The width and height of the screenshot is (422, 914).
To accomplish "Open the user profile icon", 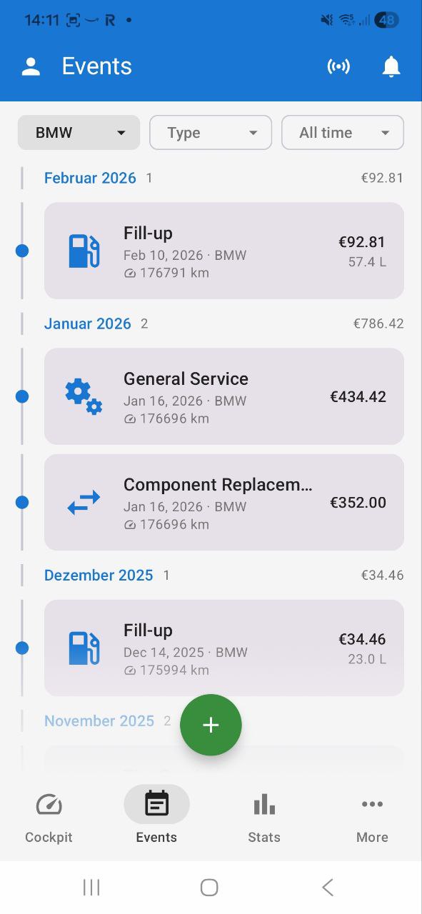I will click(31, 66).
